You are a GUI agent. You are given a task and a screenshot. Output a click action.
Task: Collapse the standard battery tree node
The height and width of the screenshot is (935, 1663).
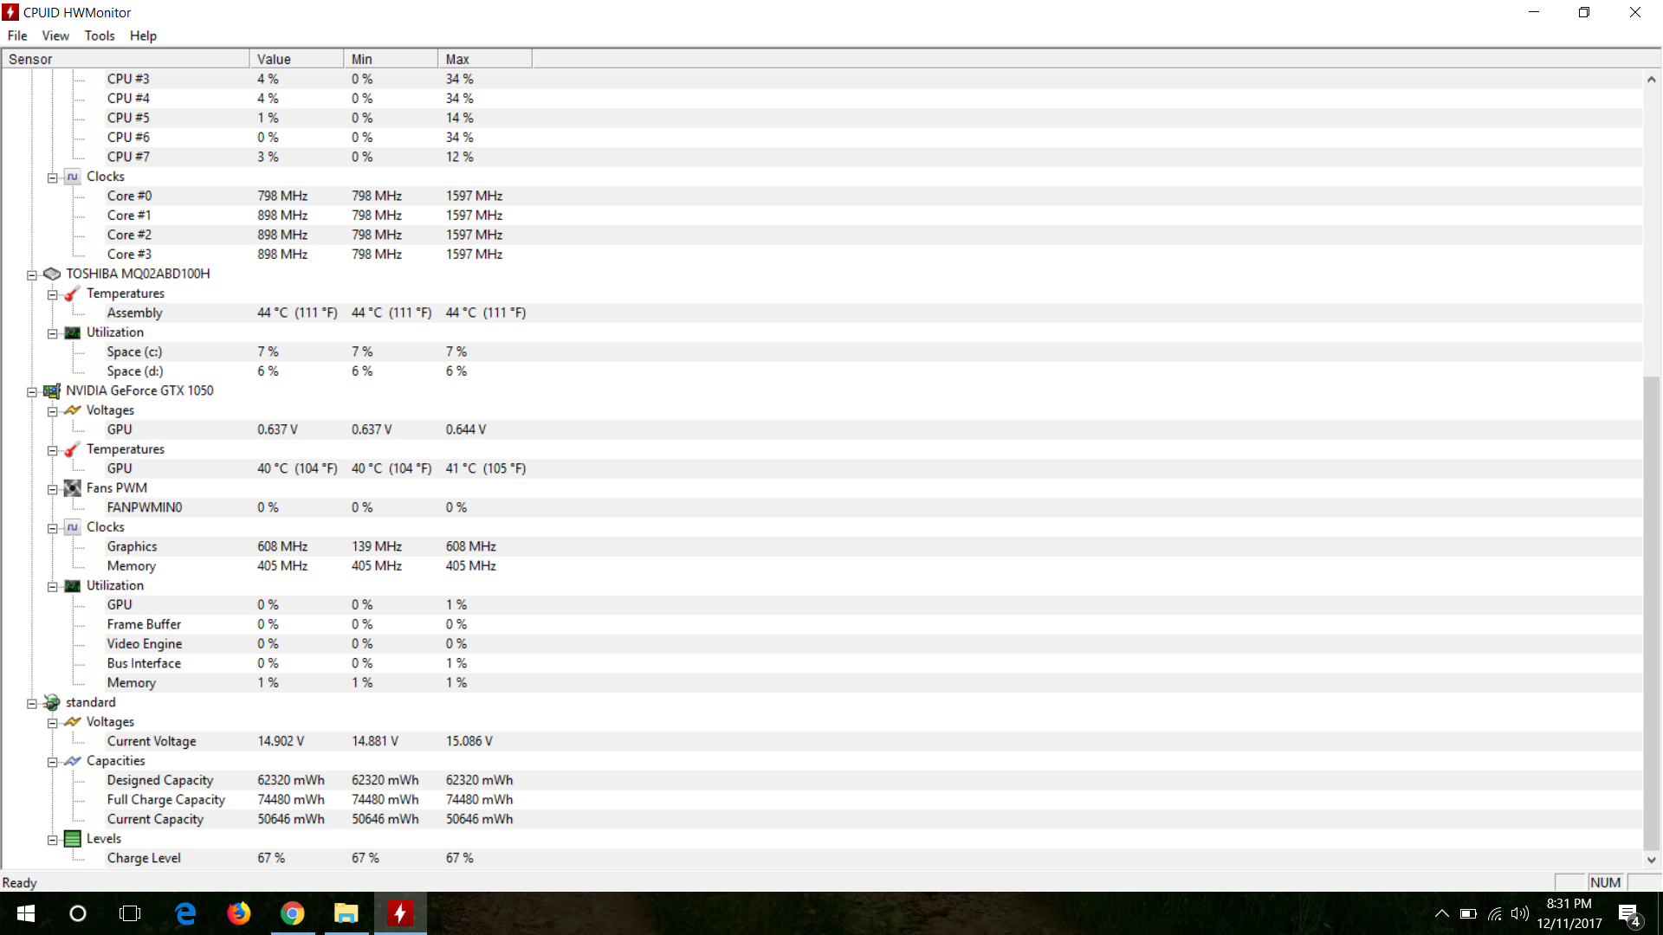(32, 704)
